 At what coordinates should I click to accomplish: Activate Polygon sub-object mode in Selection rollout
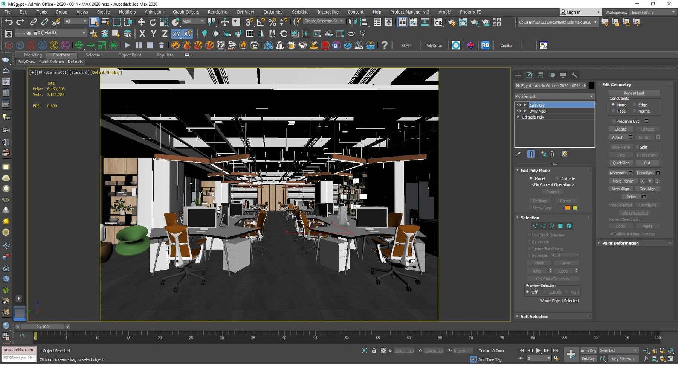click(x=561, y=226)
